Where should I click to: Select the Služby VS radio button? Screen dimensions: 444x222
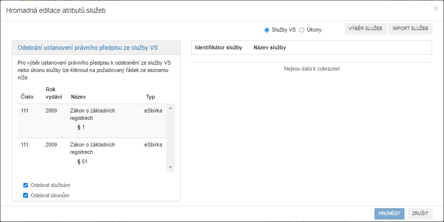(x=267, y=30)
